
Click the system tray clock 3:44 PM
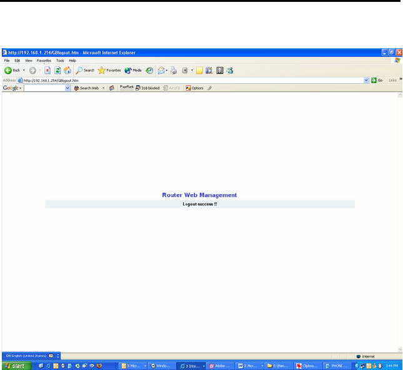(x=392, y=366)
